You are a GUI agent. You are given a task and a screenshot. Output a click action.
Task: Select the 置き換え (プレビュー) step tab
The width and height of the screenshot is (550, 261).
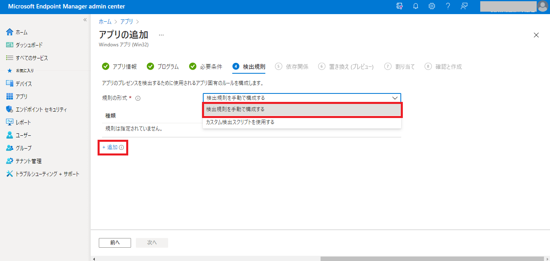tap(346, 66)
